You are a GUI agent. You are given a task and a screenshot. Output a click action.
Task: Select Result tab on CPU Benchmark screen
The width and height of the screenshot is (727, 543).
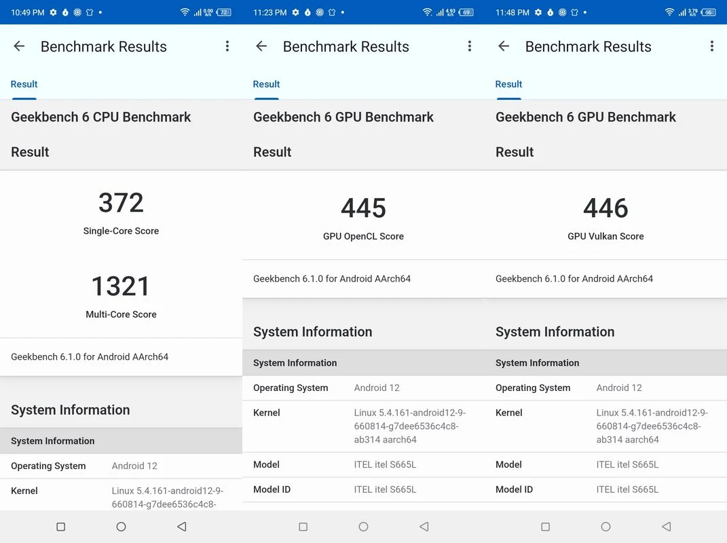pos(24,84)
